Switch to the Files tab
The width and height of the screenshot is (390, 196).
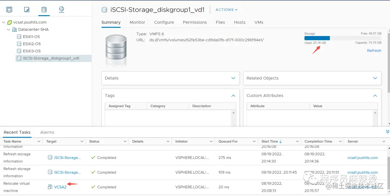click(220, 22)
